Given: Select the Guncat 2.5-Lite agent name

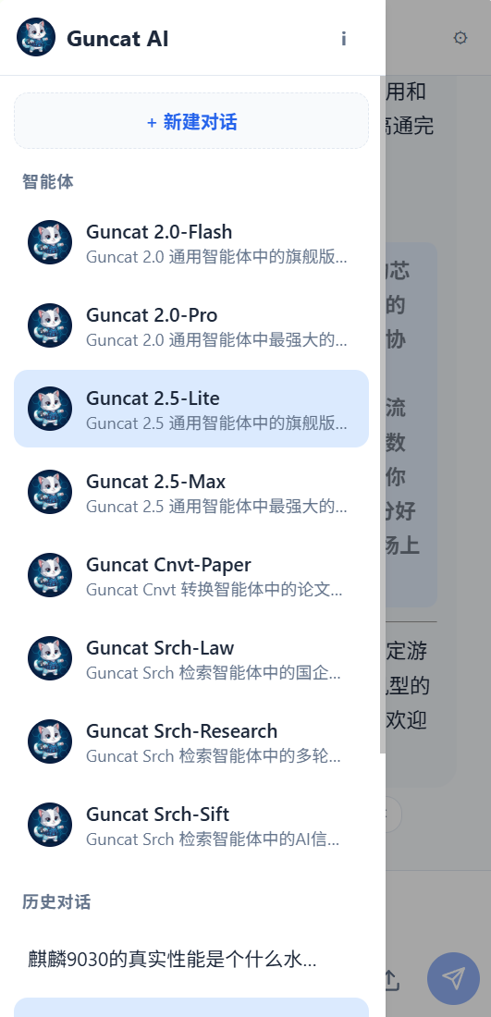Looking at the screenshot, I should [153, 398].
